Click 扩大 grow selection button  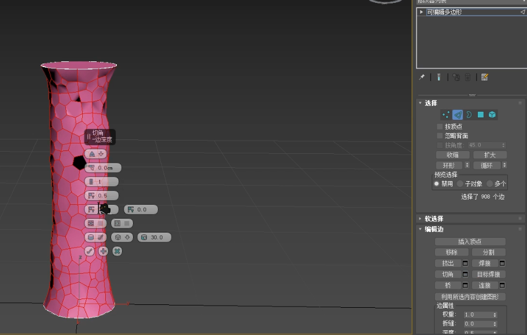point(490,155)
